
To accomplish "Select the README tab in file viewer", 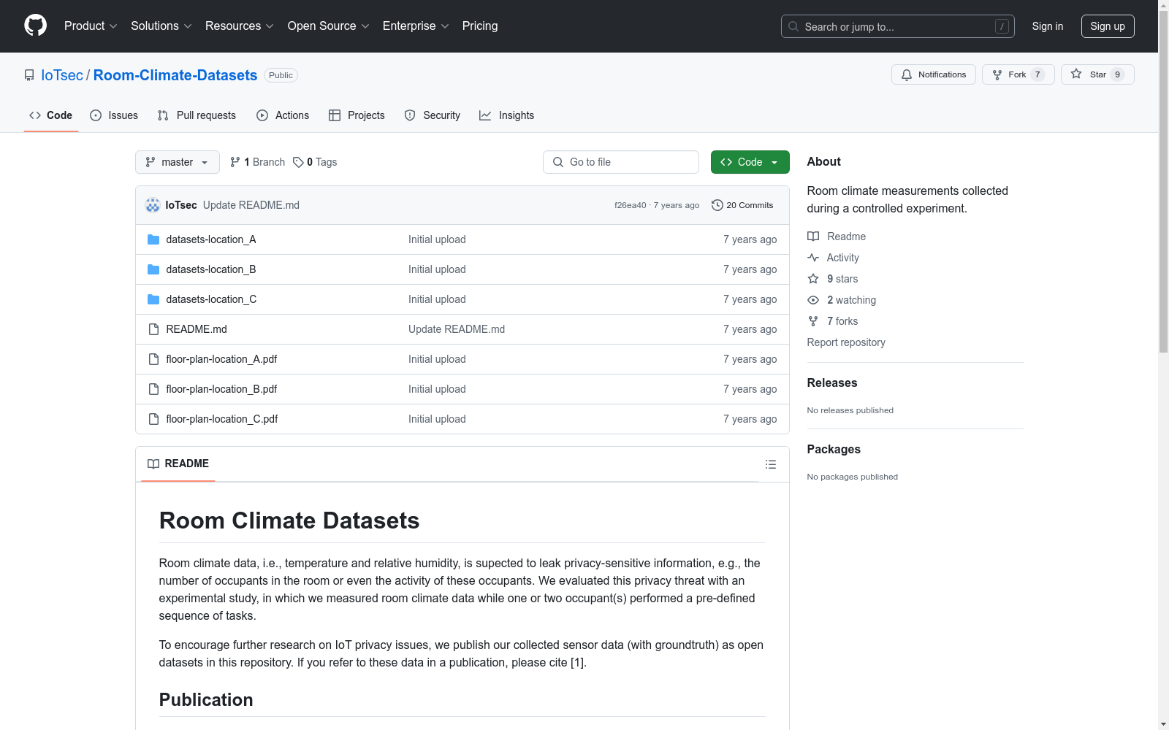I will coord(178,464).
